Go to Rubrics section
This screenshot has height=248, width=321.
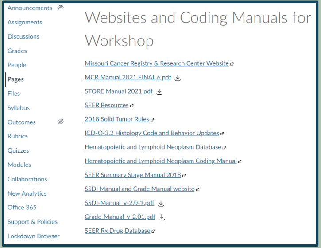click(18, 136)
